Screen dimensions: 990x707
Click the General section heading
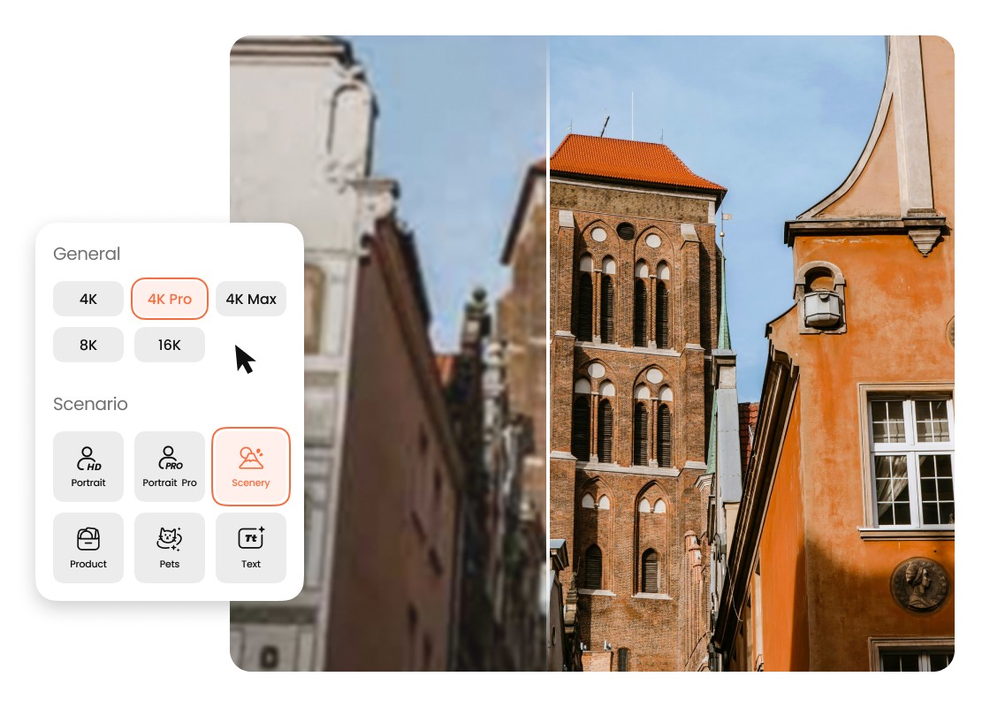coord(87,254)
